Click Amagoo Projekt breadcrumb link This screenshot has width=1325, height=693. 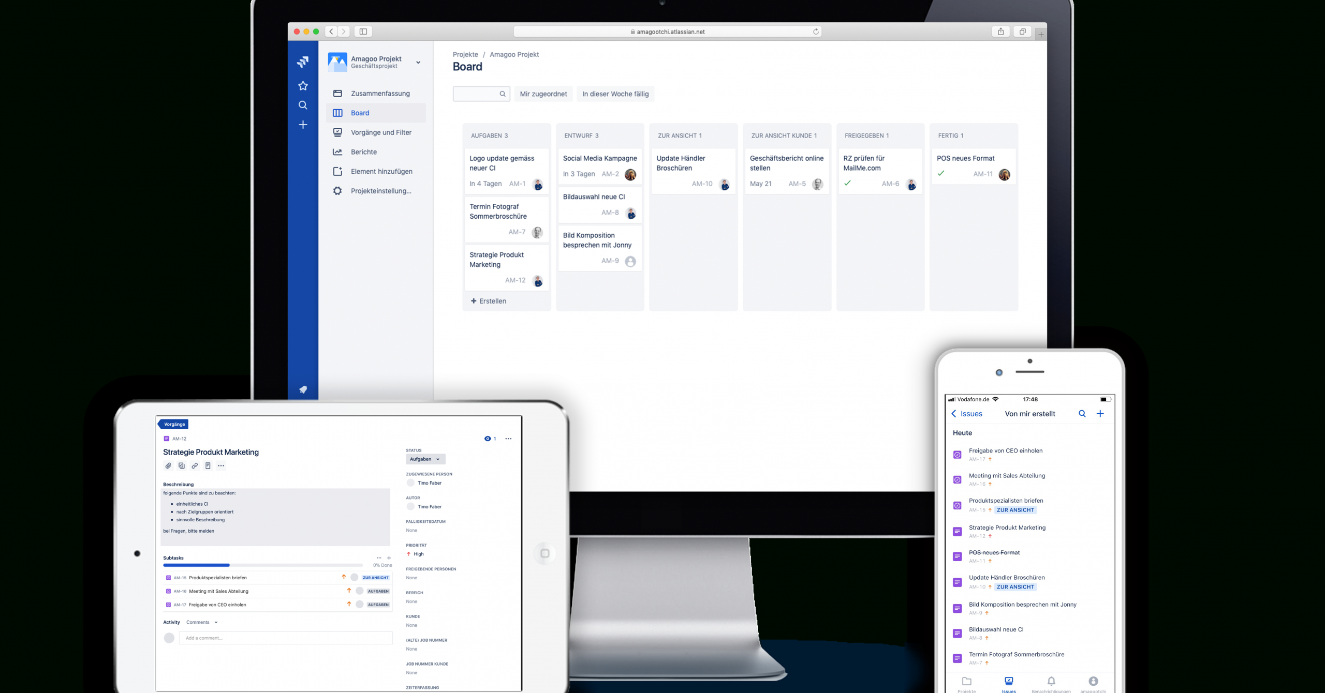(514, 54)
